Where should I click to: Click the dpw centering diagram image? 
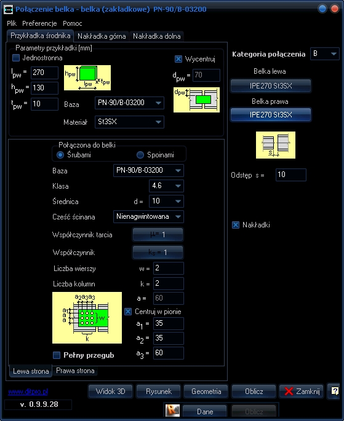[x=196, y=100]
